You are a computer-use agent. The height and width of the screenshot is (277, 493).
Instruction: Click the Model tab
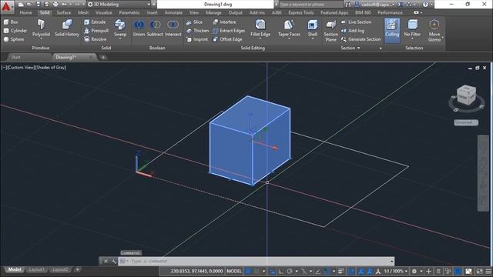pos(15,269)
